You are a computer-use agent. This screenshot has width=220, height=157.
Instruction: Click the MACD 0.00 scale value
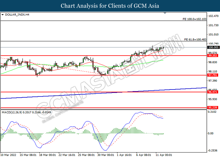(211, 133)
